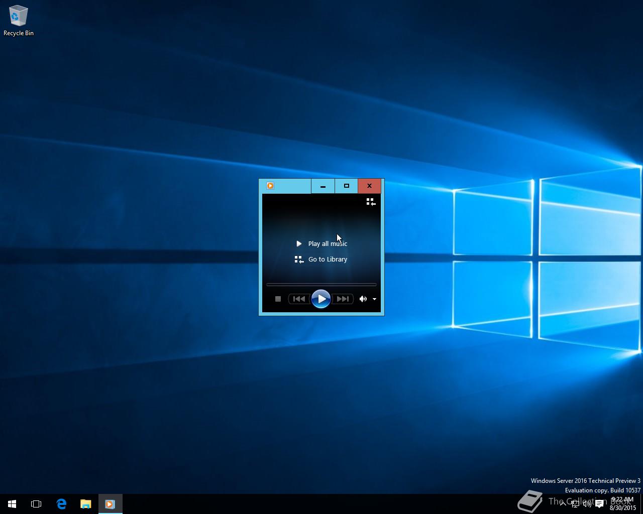Image resolution: width=643 pixels, height=514 pixels.
Task: Open the Windows Start menu
Action: tap(12, 504)
